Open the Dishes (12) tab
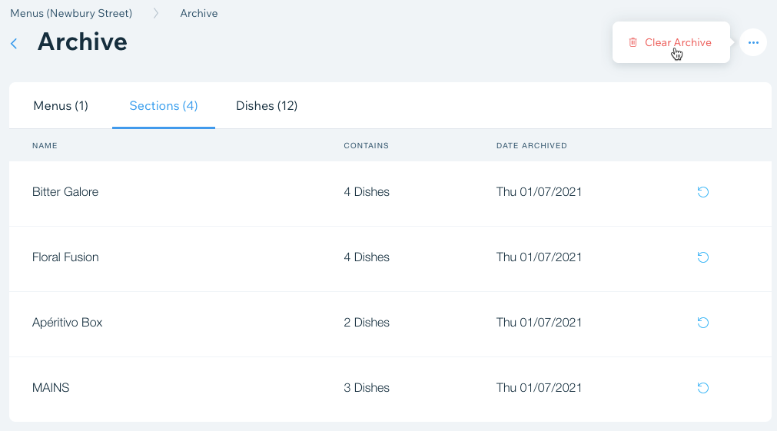 pos(267,105)
